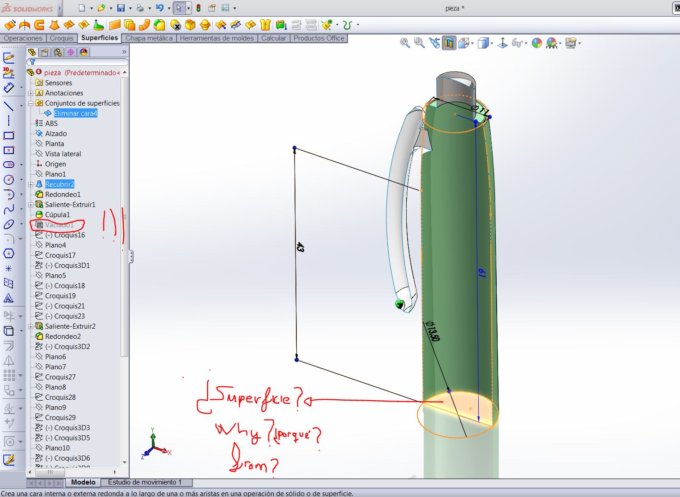680x497 pixels.
Task: Click the Extend Surface tool icon
Action: tap(221, 24)
